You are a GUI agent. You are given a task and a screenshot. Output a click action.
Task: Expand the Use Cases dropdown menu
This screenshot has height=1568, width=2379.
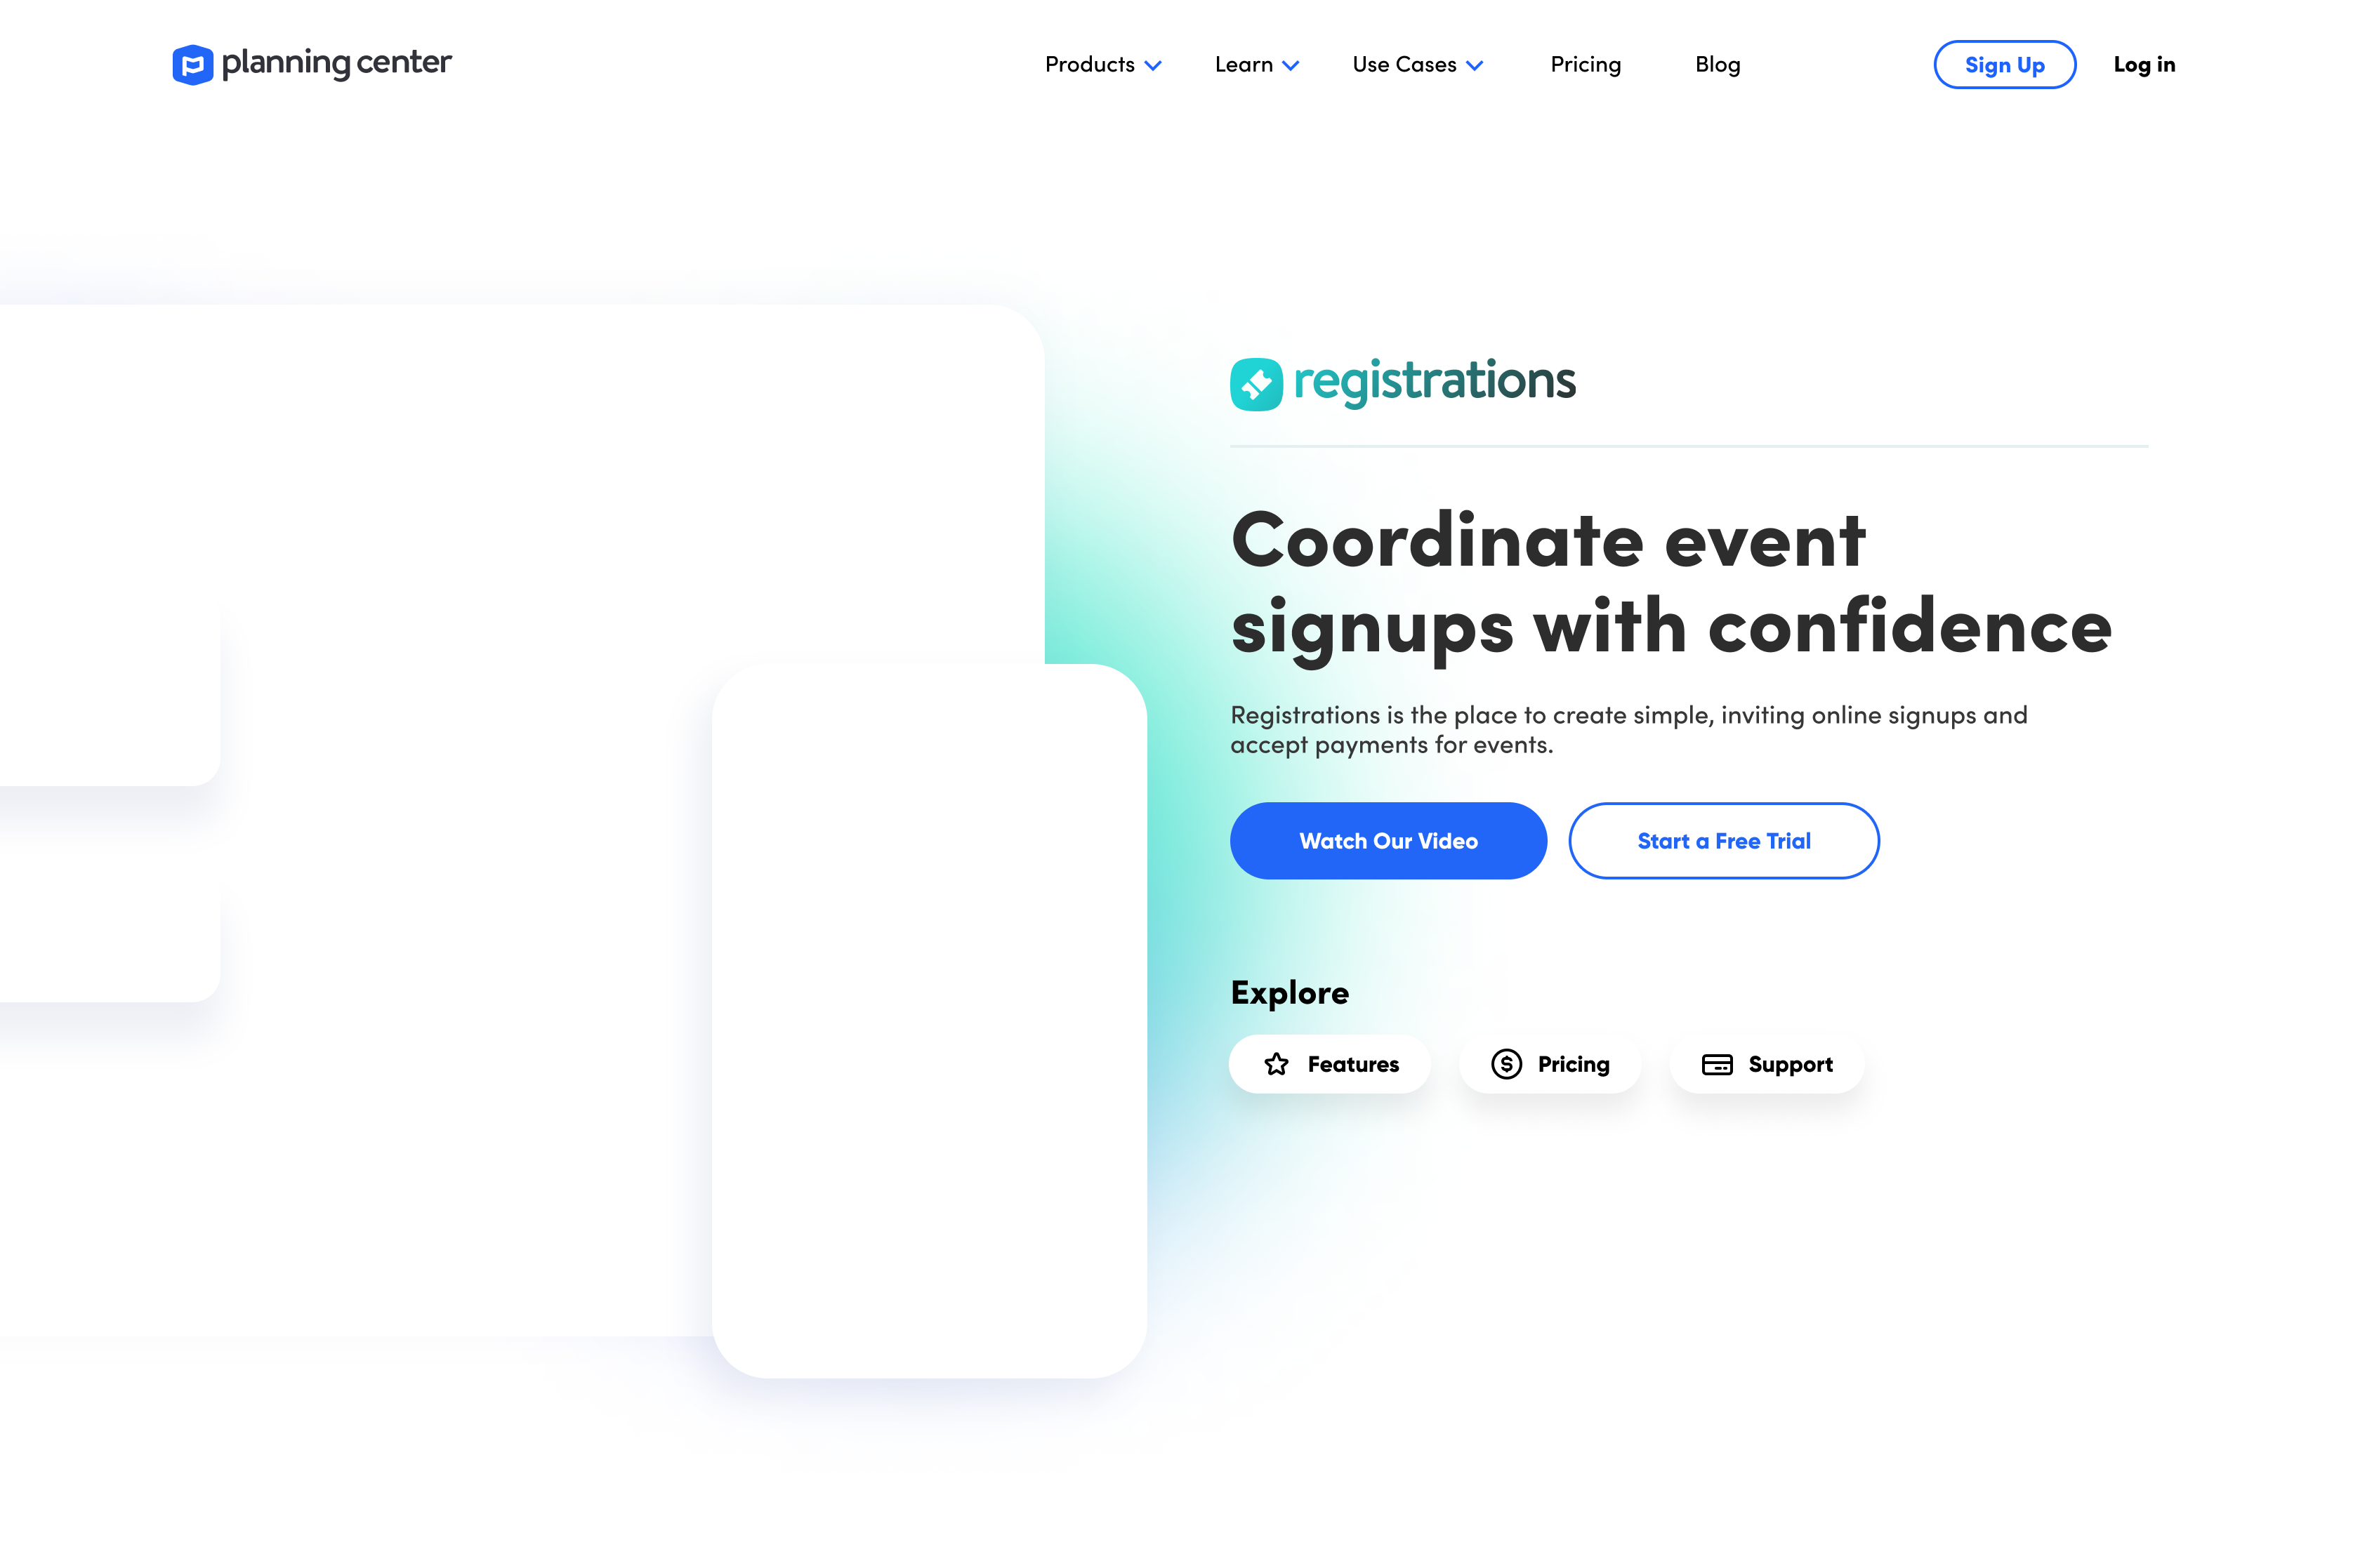[x=1420, y=65]
